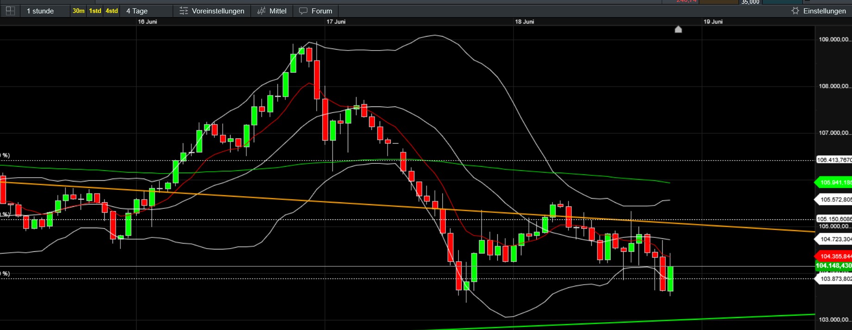
Task: Open the Mittel price-type selector
Action: (272, 11)
